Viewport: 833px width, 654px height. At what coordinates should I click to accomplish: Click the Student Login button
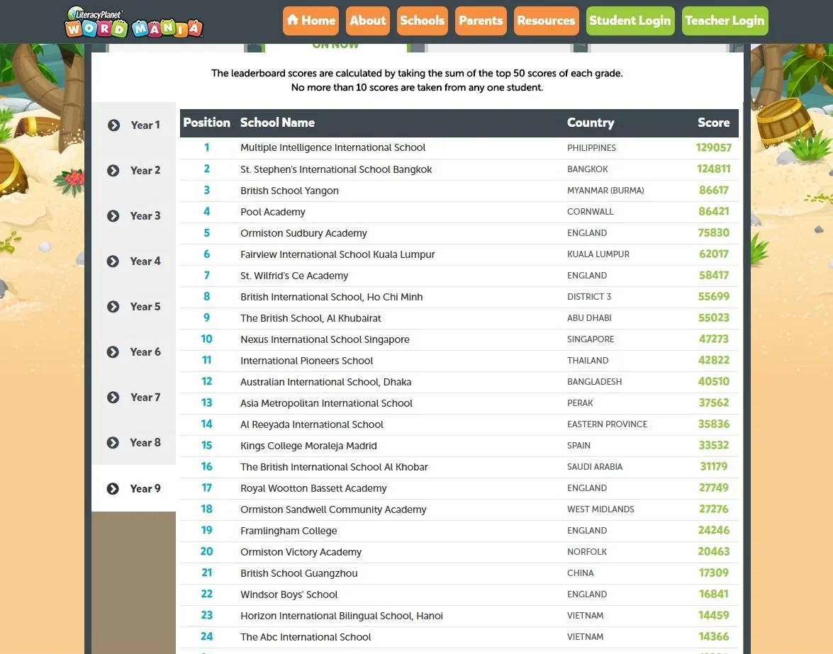click(630, 21)
